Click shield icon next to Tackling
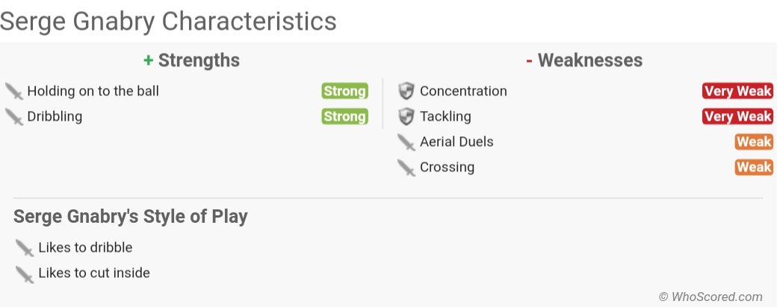 pyautogui.click(x=406, y=117)
